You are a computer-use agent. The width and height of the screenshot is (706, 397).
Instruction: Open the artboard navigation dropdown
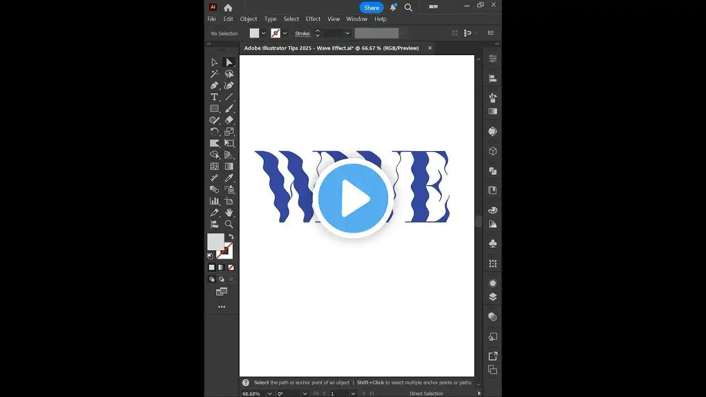pos(353,394)
